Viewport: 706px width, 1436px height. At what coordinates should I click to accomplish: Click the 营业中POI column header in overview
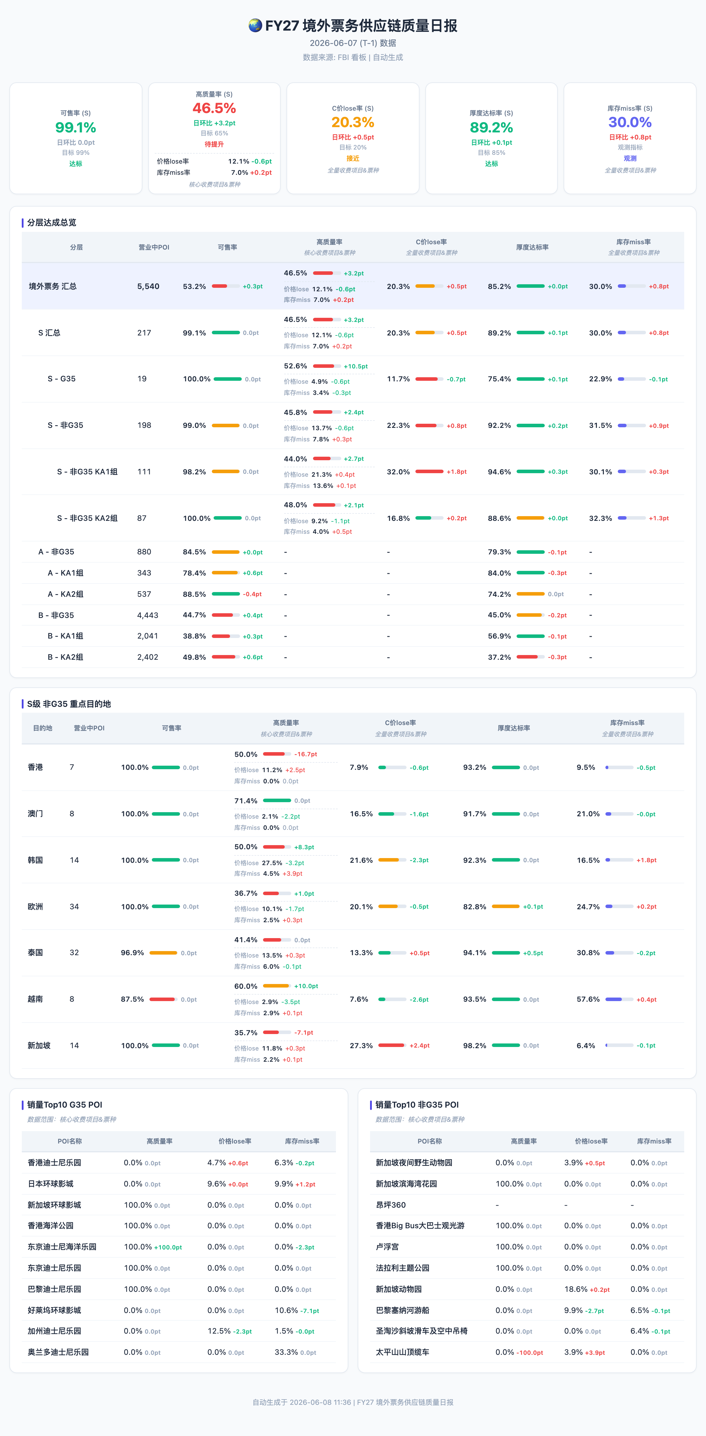click(154, 247)
